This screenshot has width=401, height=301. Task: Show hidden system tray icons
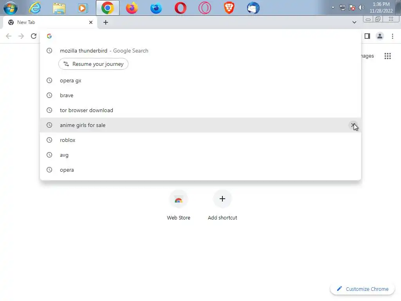click(x=333, y=7)
